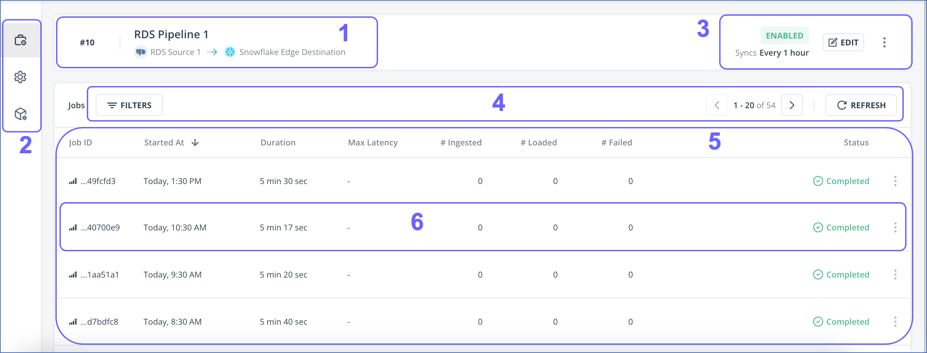Viewport: 927px width, 353px height.
Task: Click the 5 min 40 sec duration
Action: pos(284,322)
